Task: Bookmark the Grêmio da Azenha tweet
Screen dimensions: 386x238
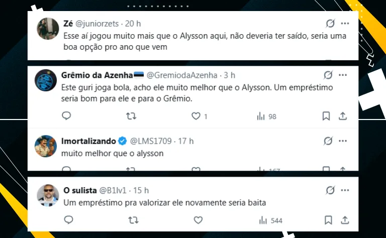Action: click(326, 116)
